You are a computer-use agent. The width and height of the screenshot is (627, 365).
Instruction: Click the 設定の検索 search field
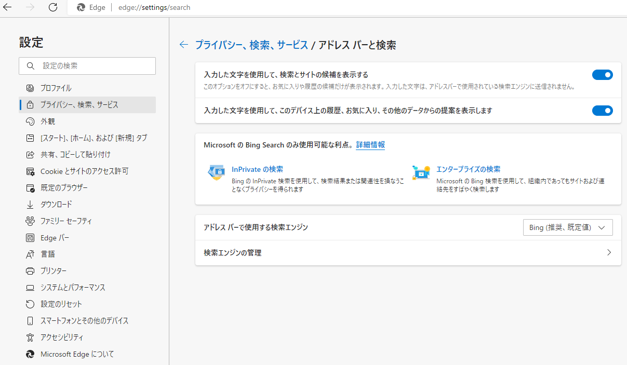(x=87, y=66)
